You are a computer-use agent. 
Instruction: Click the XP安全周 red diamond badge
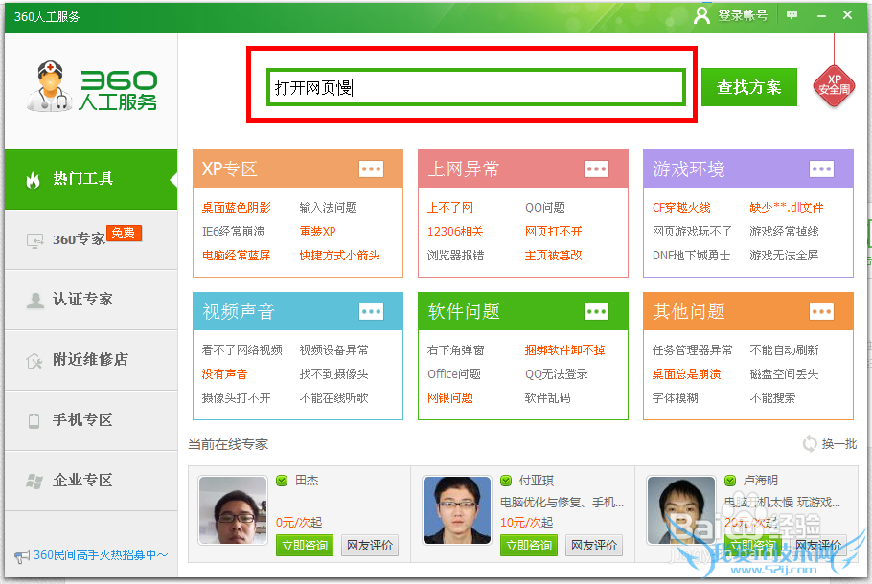pyautogui.click(x=834, y=84)
